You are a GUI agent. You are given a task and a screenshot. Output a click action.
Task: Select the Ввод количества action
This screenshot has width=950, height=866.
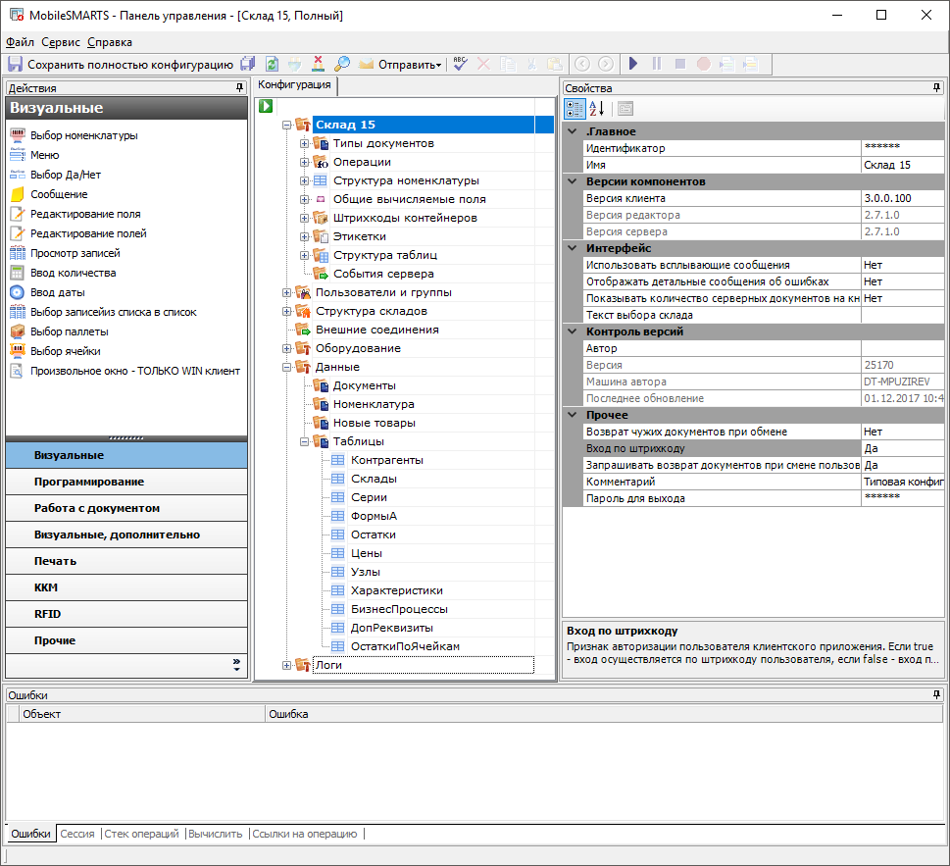tap(74, 273)
